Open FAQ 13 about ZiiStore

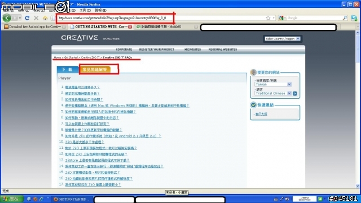point(98,160)
